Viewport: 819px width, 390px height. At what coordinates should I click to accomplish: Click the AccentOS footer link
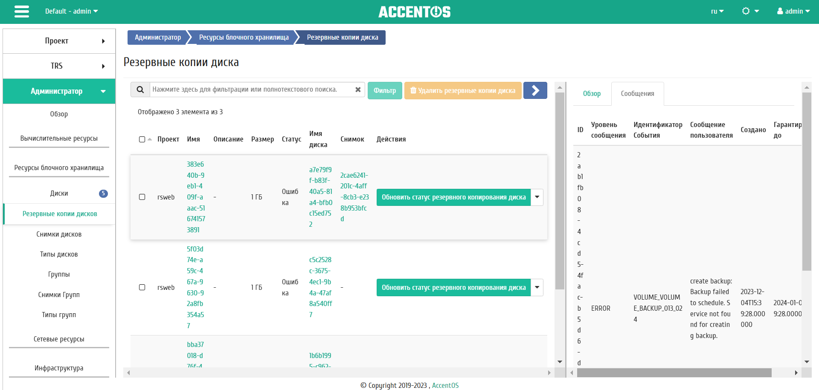coord(445,385)
